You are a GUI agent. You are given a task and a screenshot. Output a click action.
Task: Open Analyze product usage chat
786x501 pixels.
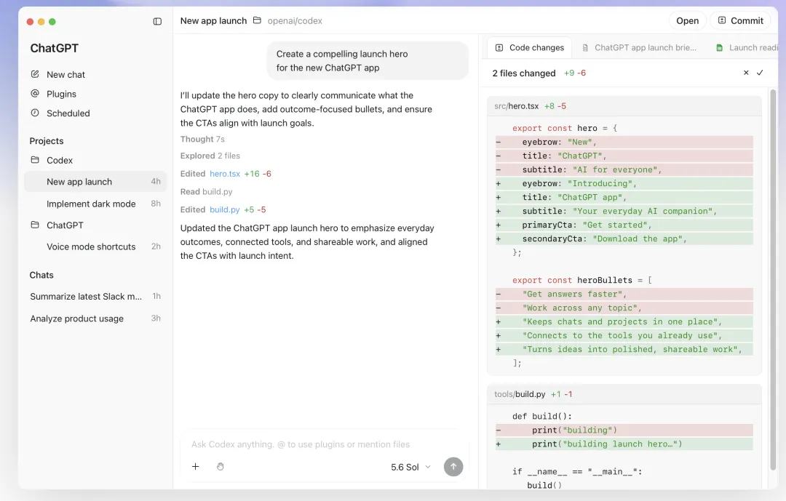point(95,318)
